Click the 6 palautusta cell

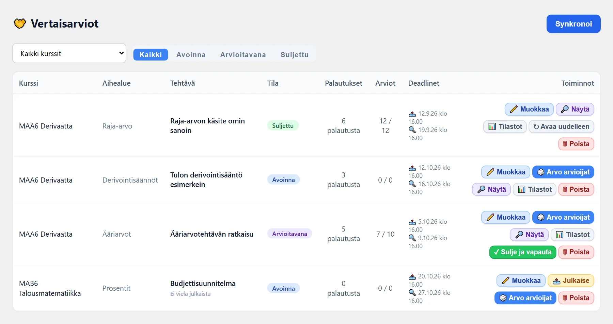coord(343,125)
